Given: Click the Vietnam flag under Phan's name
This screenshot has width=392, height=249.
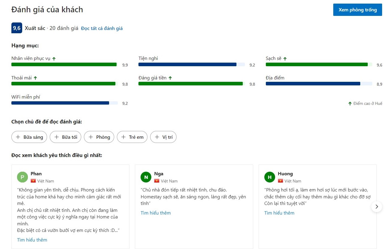Looking at the screenshot, I should pos(33,181).
